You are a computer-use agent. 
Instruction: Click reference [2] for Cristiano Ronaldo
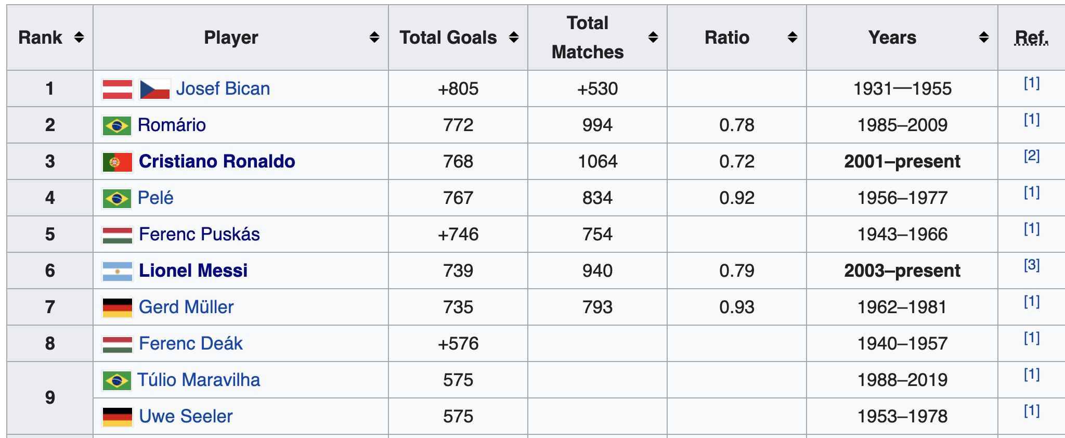1032,157
